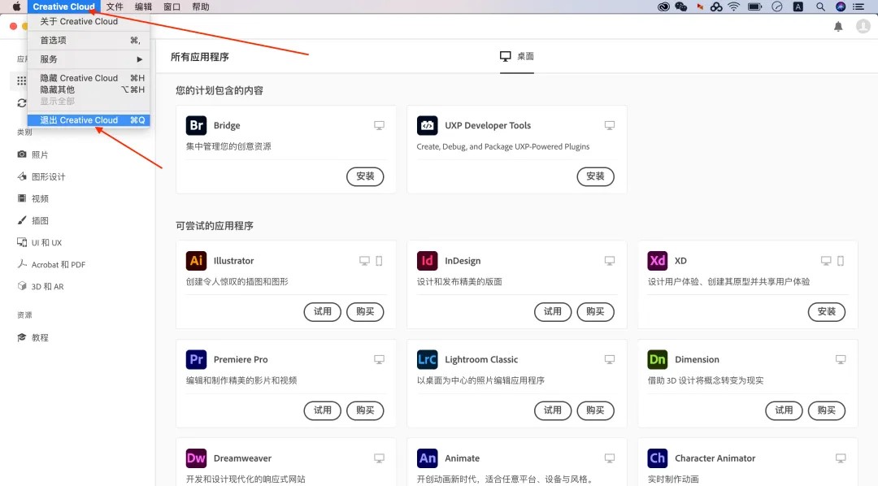Open the Apple menu
Viewport: 878px width, 486px height.
tap(16, 7)
